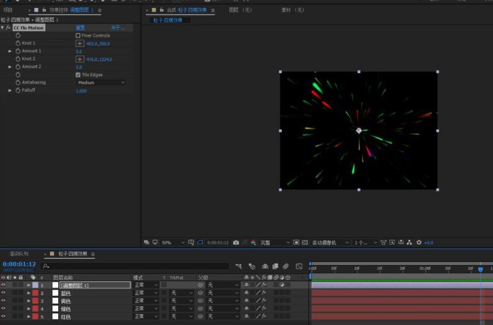Switch to the 渲染队列 tab
This screenshot has width=493, height=325.
pos(19,254)
